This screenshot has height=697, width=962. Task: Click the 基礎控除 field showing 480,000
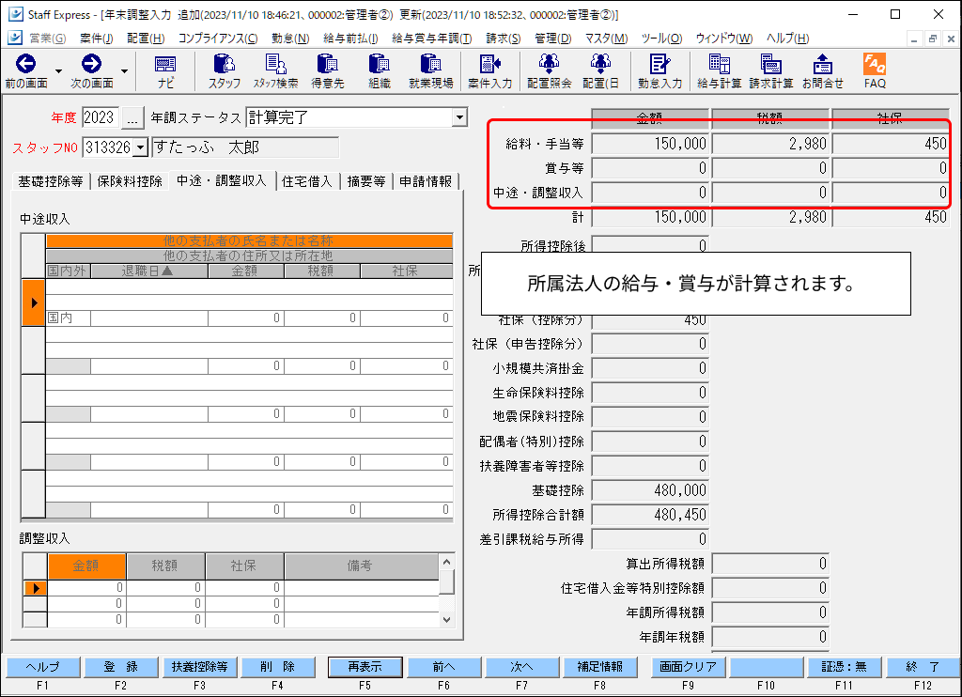tap(650, 490)
